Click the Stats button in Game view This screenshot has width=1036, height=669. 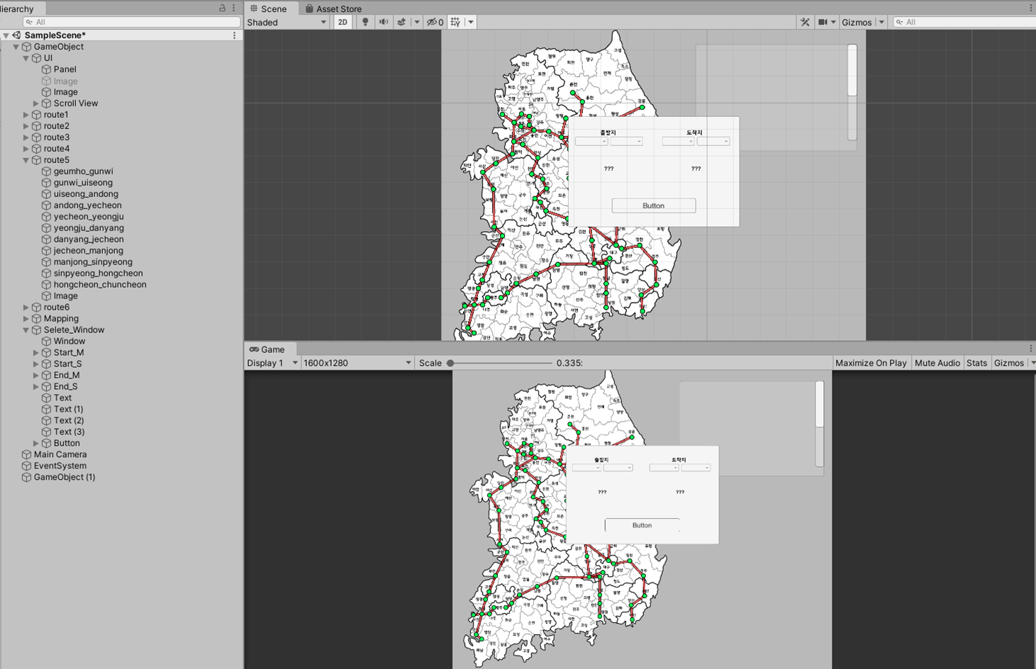[x=976, y=362]
